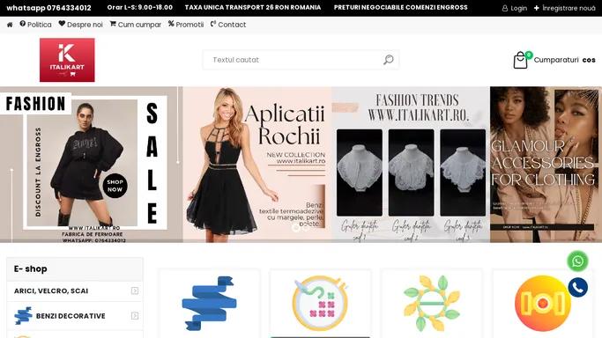
Task: Click the Italikart logo
Action: tap(67, 60)
